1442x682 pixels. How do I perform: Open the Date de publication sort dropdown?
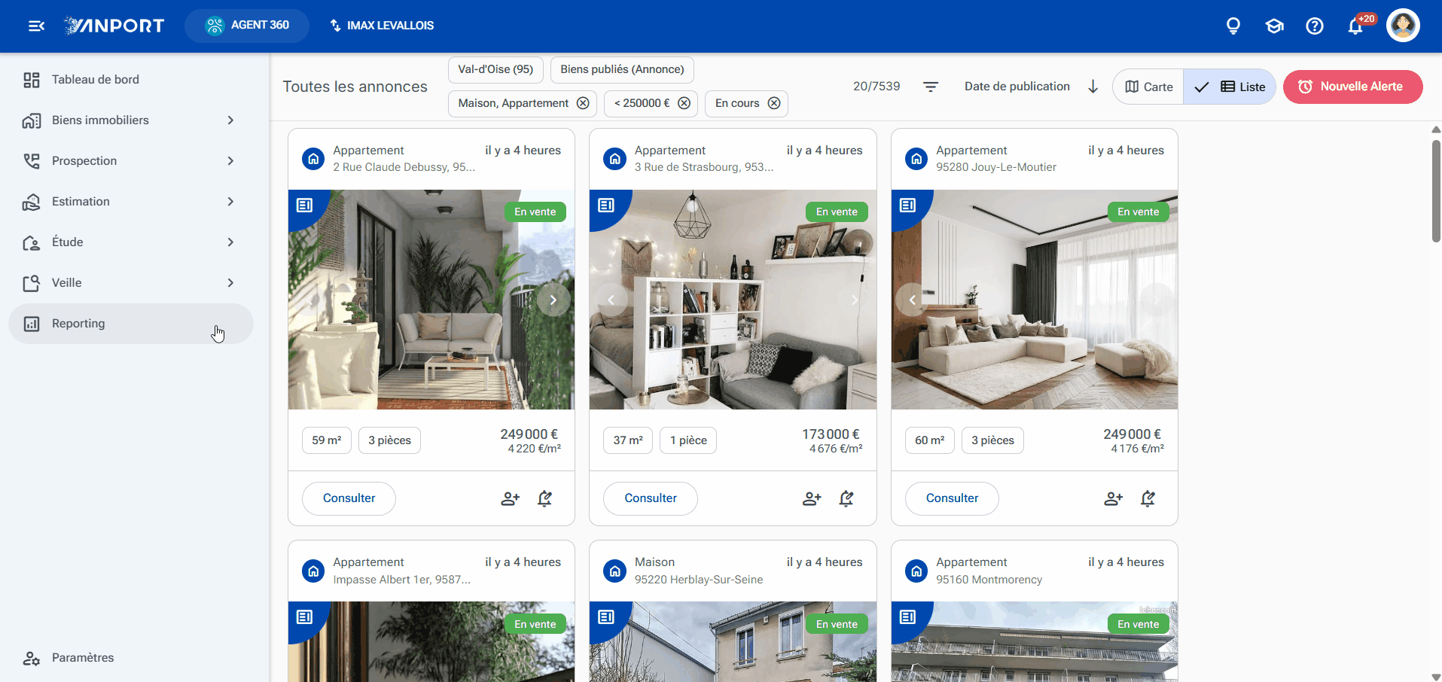[x=1017, y=87]
